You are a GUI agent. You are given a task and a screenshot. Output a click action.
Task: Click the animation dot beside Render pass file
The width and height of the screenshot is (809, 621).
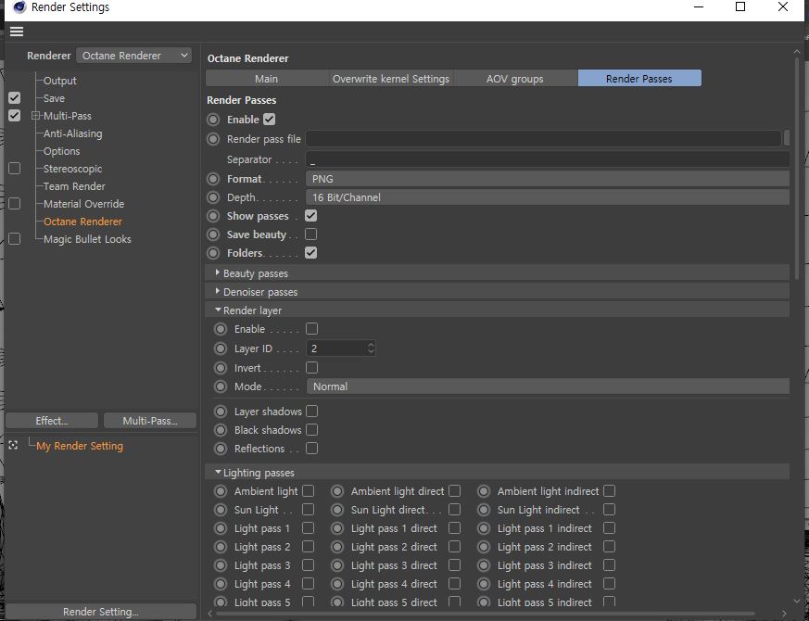pyautogui.click(x=213, y=139)
